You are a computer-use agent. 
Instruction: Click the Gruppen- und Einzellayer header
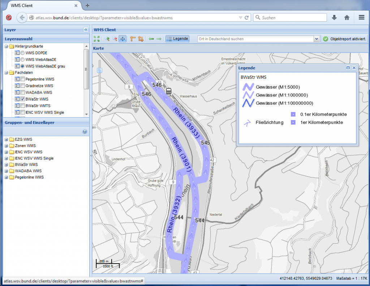click(x=46, y=122)
